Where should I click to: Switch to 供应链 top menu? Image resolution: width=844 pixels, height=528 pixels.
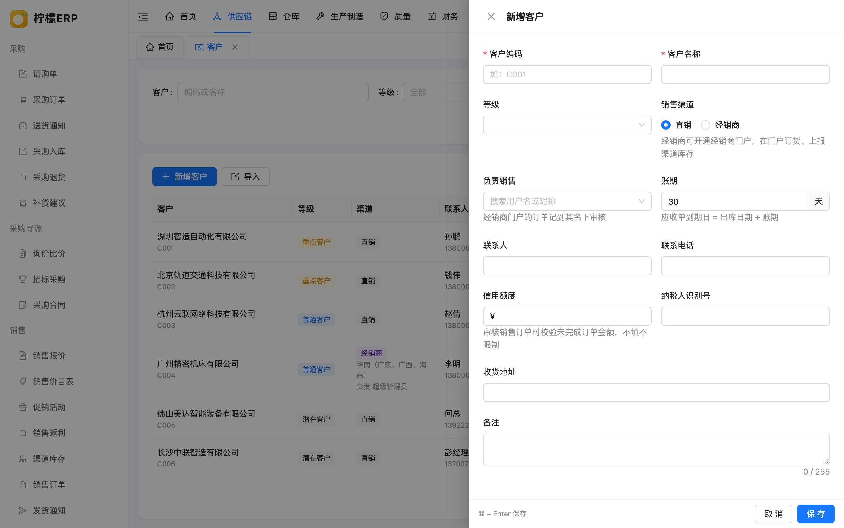coord(232,16)
